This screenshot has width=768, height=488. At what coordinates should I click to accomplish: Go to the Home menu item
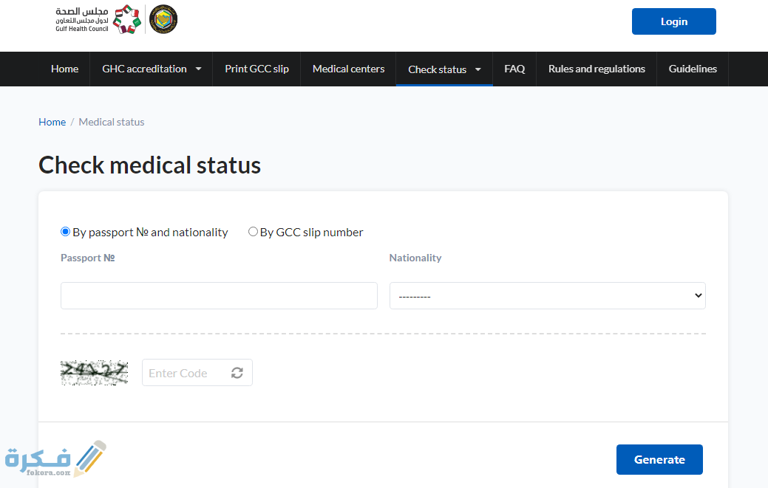(64, 69)
